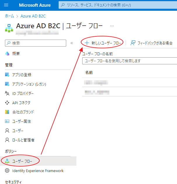
Task: Click 新しいユーザー フロー button
Action: click(x=103, y=43)
